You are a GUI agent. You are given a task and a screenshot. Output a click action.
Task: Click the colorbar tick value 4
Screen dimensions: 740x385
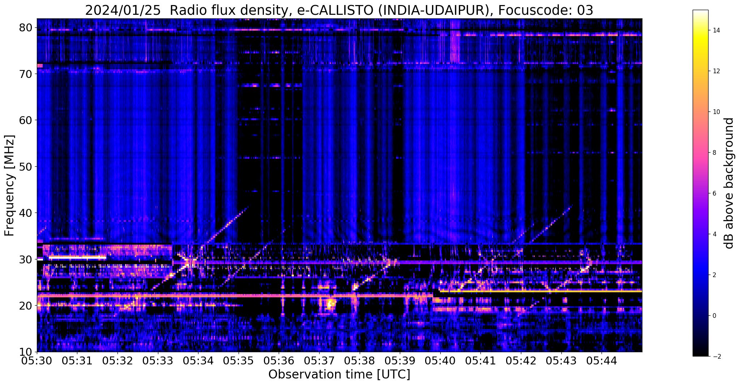pyautogui.click(x=714, y=234)
